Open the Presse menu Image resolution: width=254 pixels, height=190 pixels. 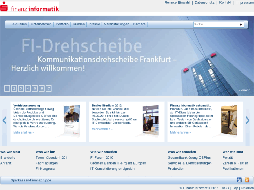click(x=94, y=24)
